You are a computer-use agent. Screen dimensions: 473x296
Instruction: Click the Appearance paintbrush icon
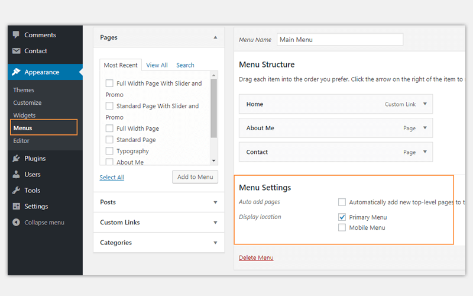(x=16, y=72)
